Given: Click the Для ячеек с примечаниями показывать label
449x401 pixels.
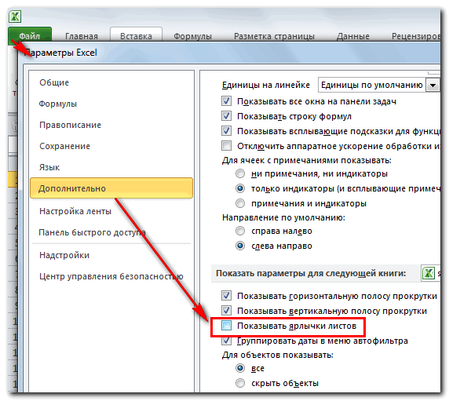Looking at the screenshot, I should [x=307, y=160].
